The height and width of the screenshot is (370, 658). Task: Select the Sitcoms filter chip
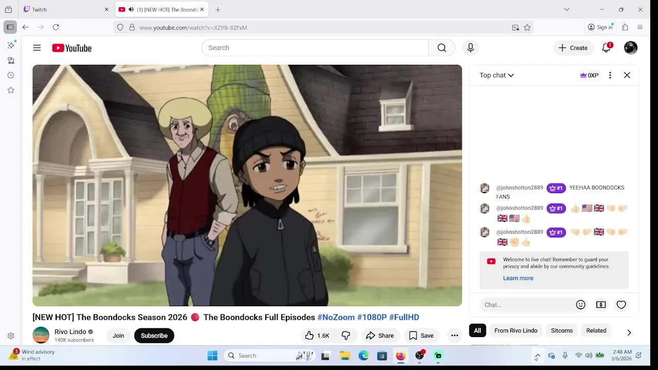coord(562,330)
